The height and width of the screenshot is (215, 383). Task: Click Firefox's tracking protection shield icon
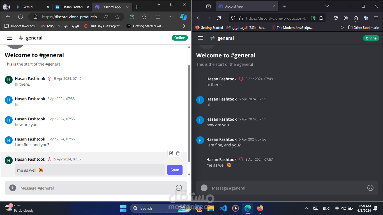(x=233, y=18)
